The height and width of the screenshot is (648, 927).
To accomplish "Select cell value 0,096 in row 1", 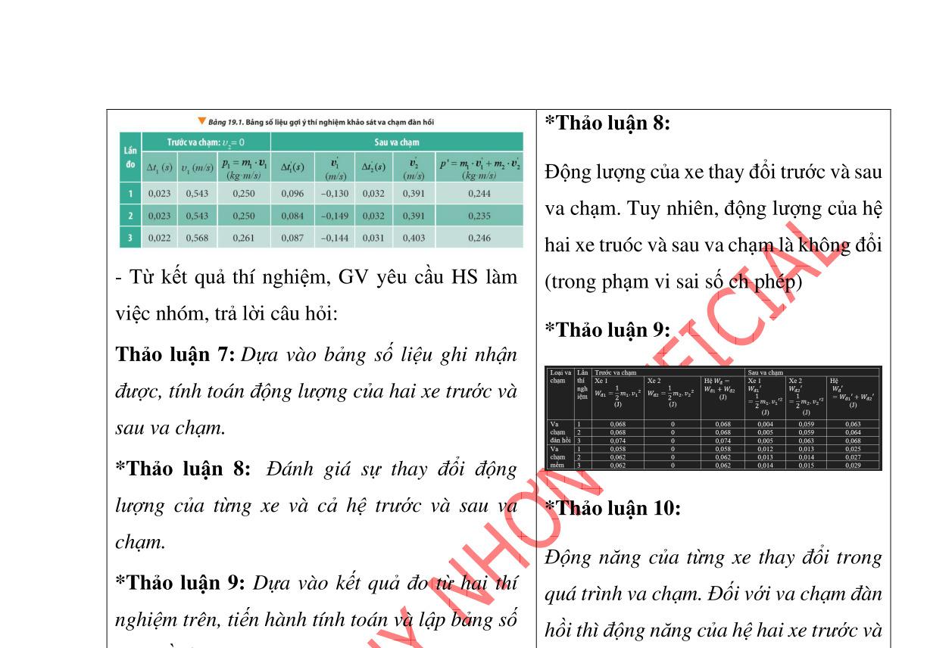I will (292, 194).
